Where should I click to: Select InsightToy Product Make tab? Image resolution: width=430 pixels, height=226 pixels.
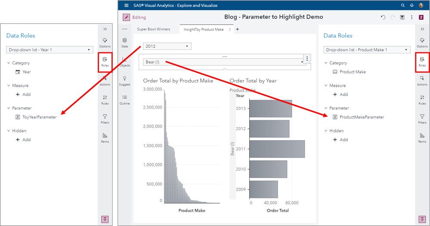204,30
